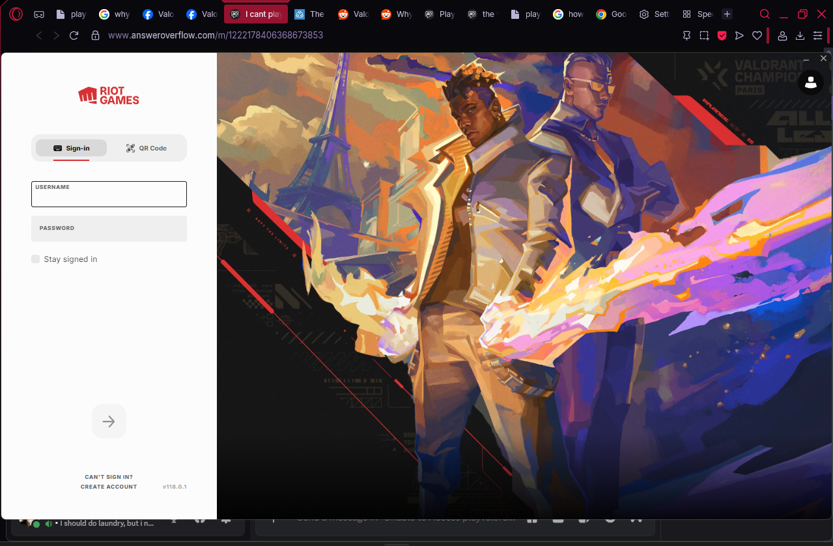Screen dimensions: 833x546
Task: Close the Riot client login window
Action: point(823,59)
